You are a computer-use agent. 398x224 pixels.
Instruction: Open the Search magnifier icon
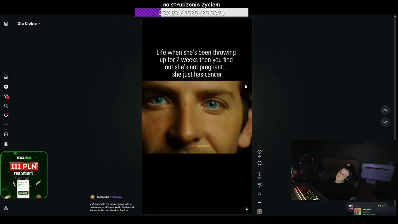(x=6, y=106)
